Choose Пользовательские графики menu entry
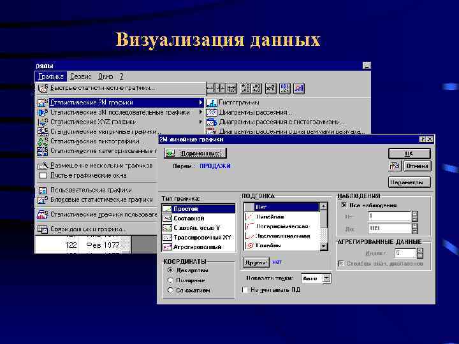Screen dimensions: 459x344 97,190
